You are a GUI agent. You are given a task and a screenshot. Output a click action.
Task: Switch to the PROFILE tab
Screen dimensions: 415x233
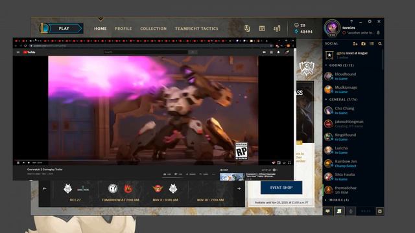coord(123,28)
